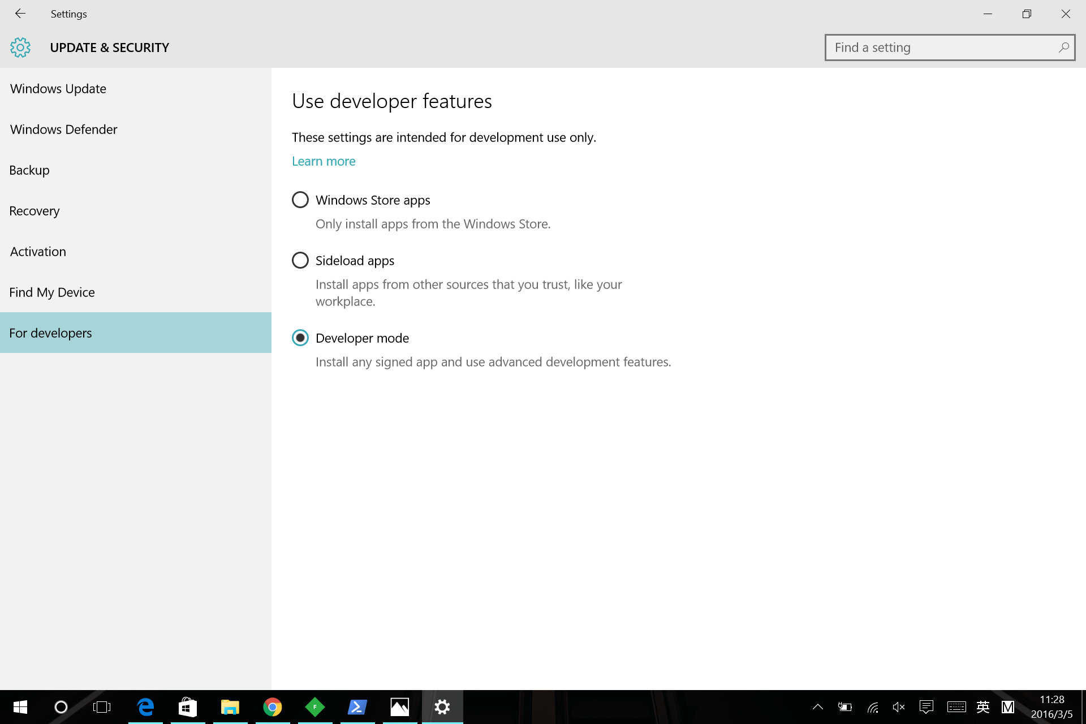Go to the Recovery settings page
This screenshot has width=1086, height=724.
[35, 211]
